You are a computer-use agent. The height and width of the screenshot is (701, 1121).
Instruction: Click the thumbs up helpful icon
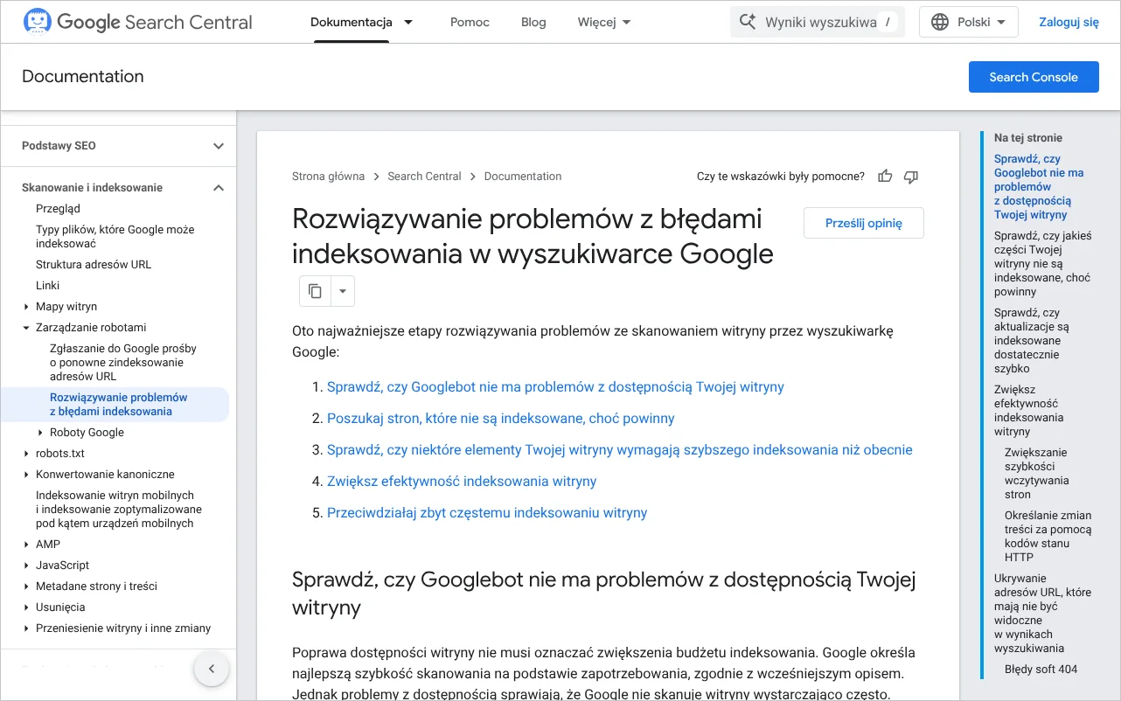885,177
